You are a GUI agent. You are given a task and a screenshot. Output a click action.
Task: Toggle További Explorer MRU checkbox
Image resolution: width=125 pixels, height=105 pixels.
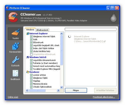coord(31,69)
